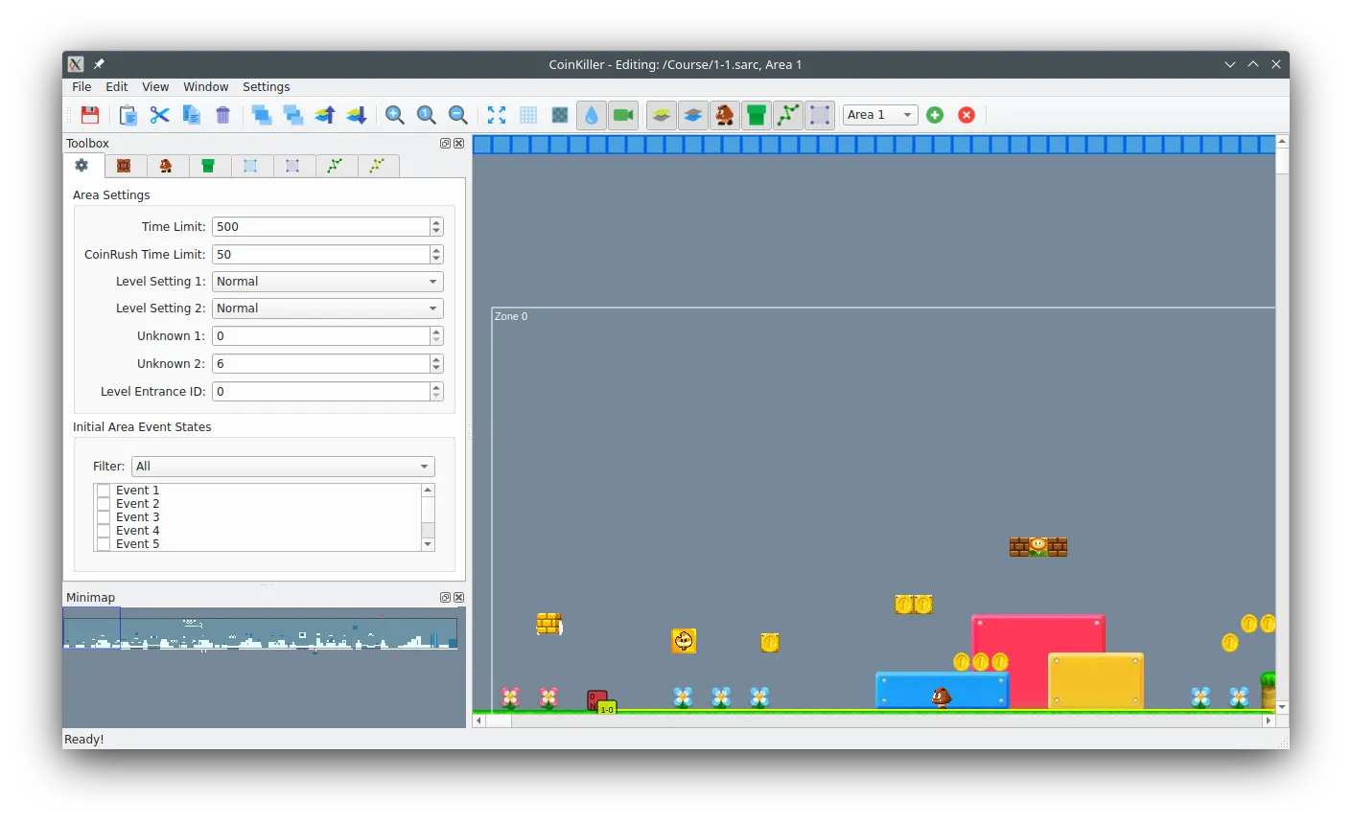
Task: Click the green Add Area icon
Action: [935, 115]
